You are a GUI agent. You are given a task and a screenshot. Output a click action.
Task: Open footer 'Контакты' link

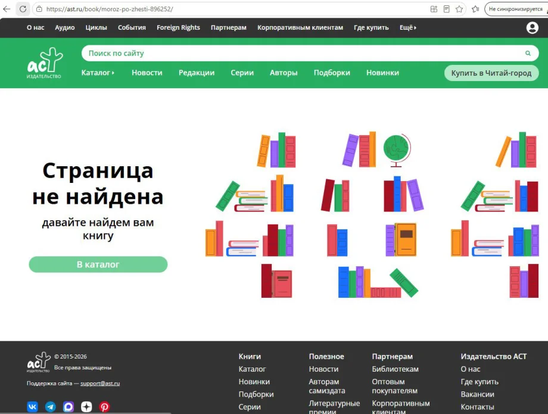tap(477, 407)
